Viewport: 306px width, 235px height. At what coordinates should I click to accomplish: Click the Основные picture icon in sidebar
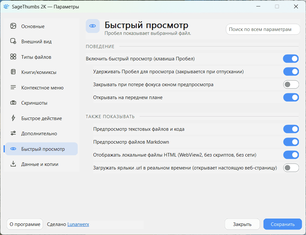pos(13,26)
